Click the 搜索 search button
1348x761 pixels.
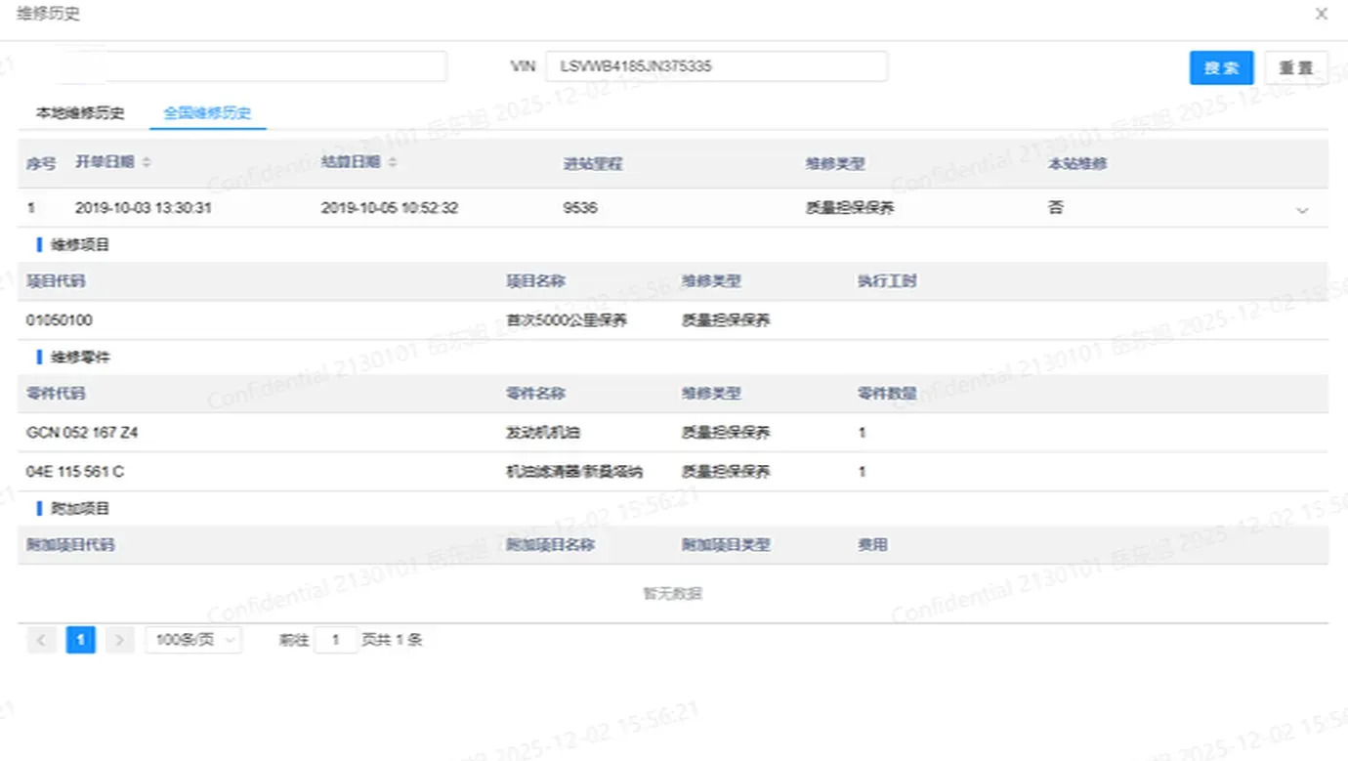1221,67
